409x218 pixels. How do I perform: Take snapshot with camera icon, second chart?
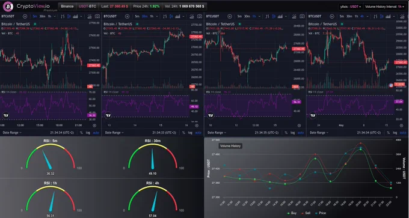coord(200,16)
